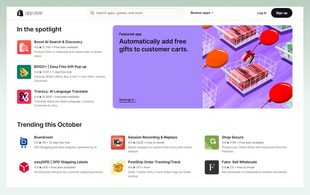Open Faire: Sell Wholesale title

point(239,162)
